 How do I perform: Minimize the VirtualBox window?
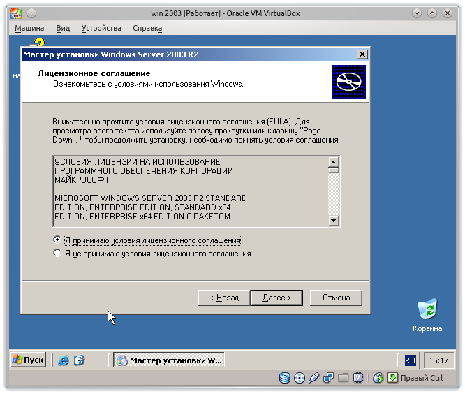pos(417,13)
